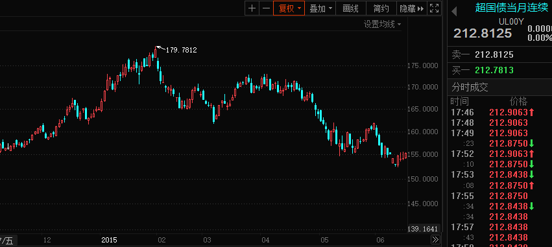Click the double-arrow icon at timeline end

[435, 240]
